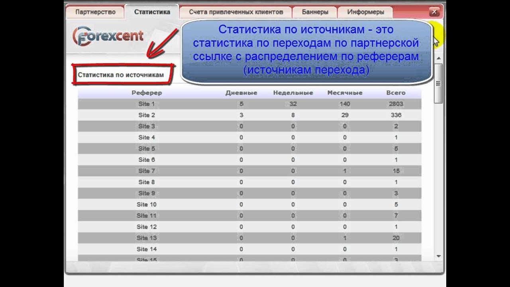
Task: Select the Site 2 referrer row
Action: (147, 115)
